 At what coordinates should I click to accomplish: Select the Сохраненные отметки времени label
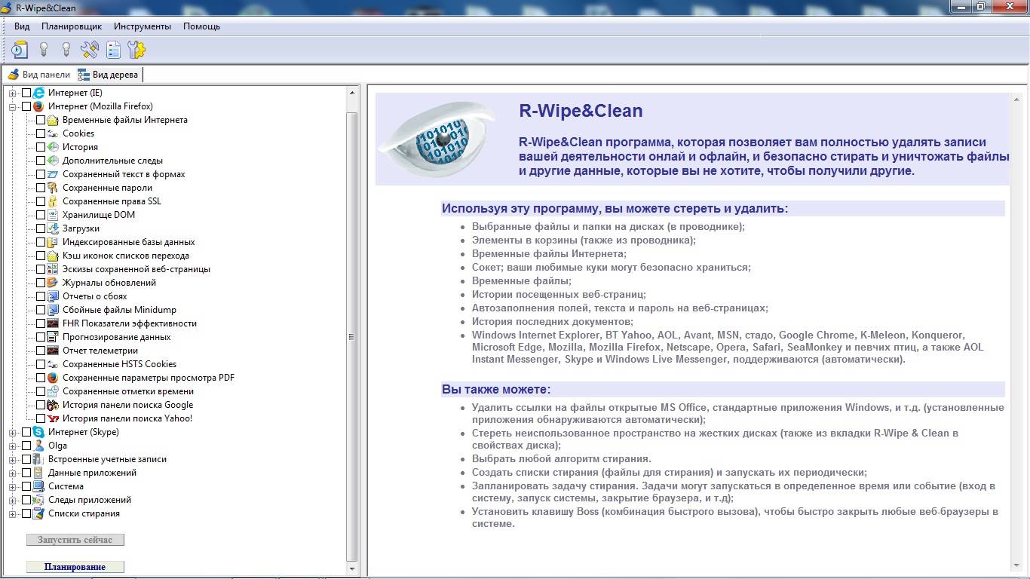(x=128, y=391)
